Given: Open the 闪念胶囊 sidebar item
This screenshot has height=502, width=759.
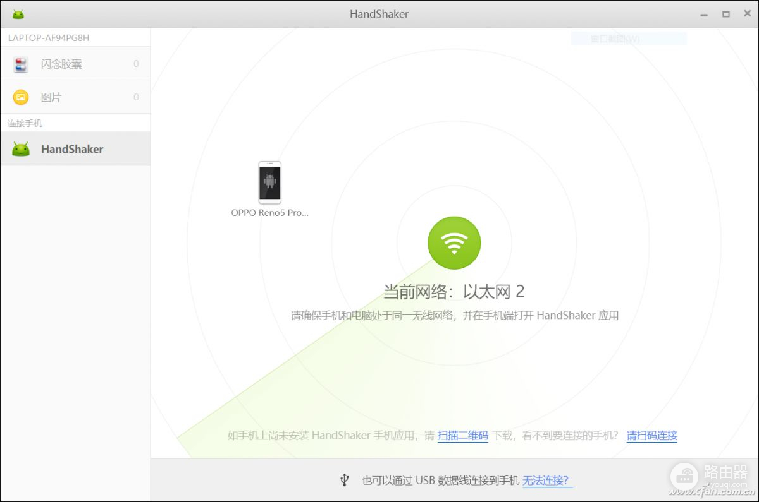Looking at the screenshot, I should coord(75,63).
